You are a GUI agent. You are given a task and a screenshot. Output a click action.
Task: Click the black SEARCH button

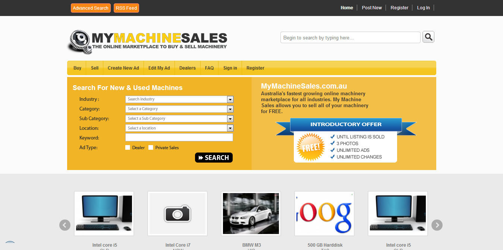point(214,158)
